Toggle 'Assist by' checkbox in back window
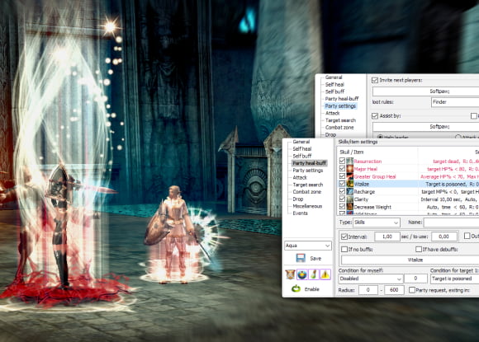 [375, 116]
